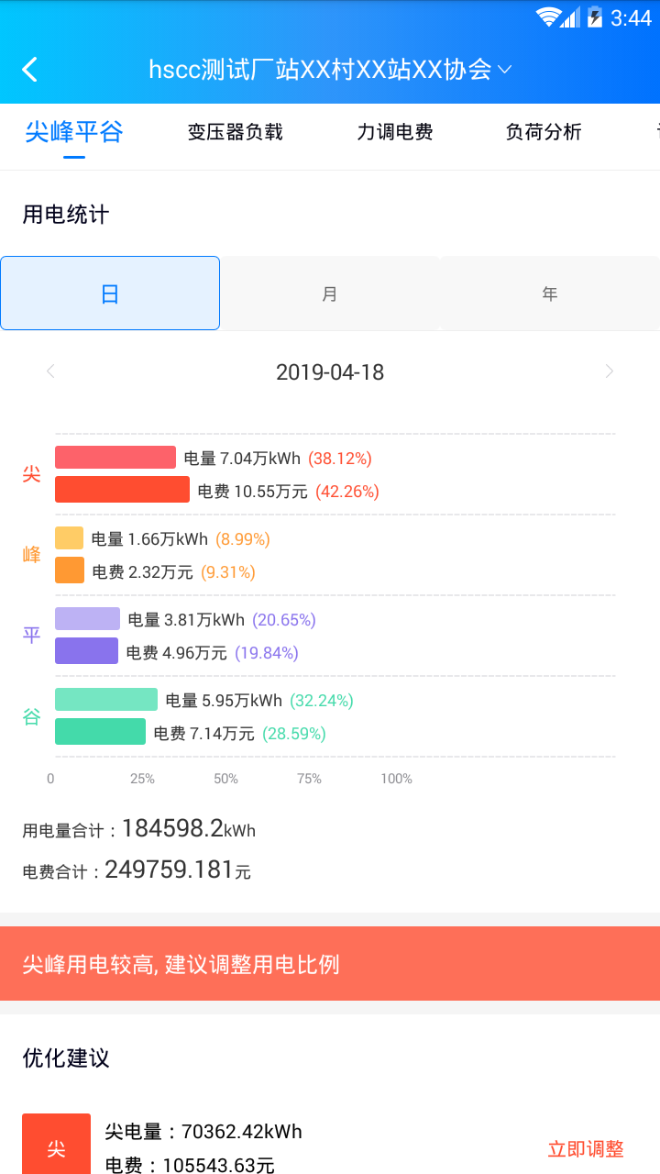This screenshot has height=1174, width=660.
Task: Click the green 谷 电量 bar
Action: coord(106,700)
